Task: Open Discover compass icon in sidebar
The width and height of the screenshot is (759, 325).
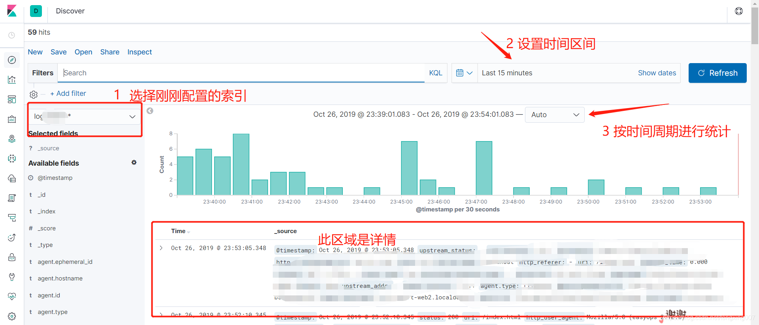Action: tap(12, 60)
